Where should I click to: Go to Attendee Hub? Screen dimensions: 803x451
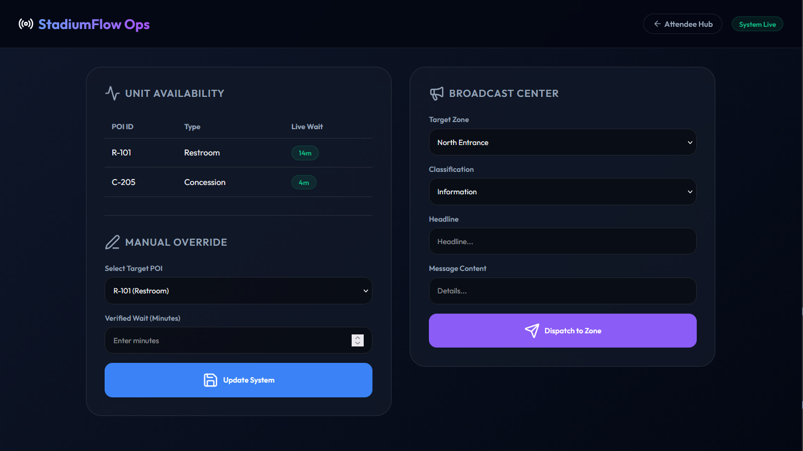click(x=682, y=24)
